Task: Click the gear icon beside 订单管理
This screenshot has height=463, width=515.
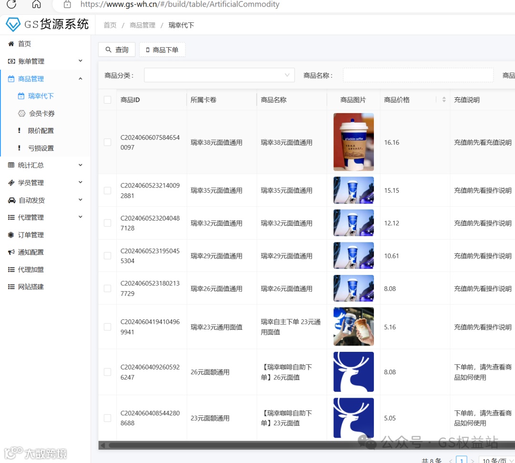Action: 11,235
